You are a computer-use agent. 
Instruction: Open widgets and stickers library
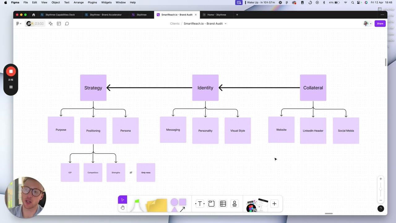point(257,205)
